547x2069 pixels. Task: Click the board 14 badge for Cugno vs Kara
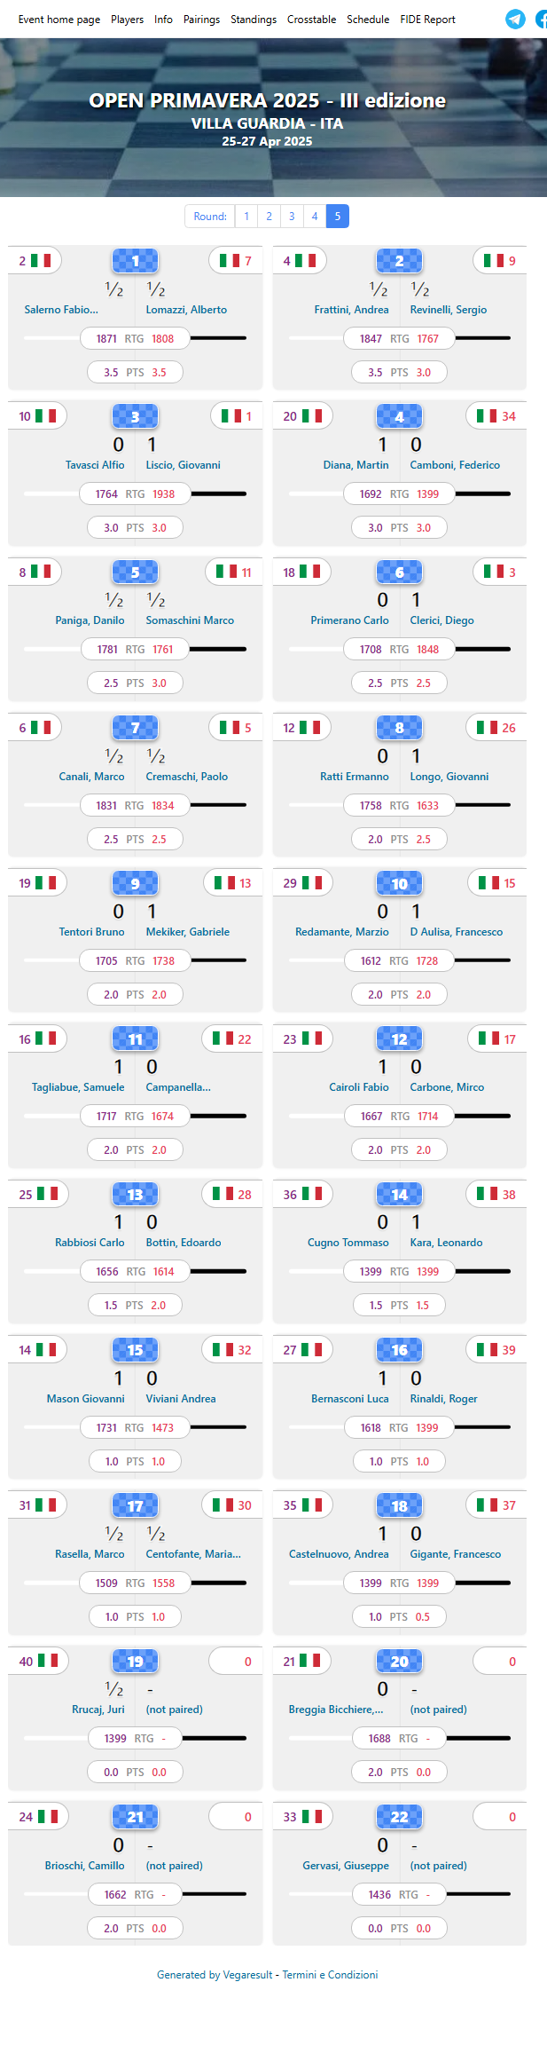pos(399,1194)
